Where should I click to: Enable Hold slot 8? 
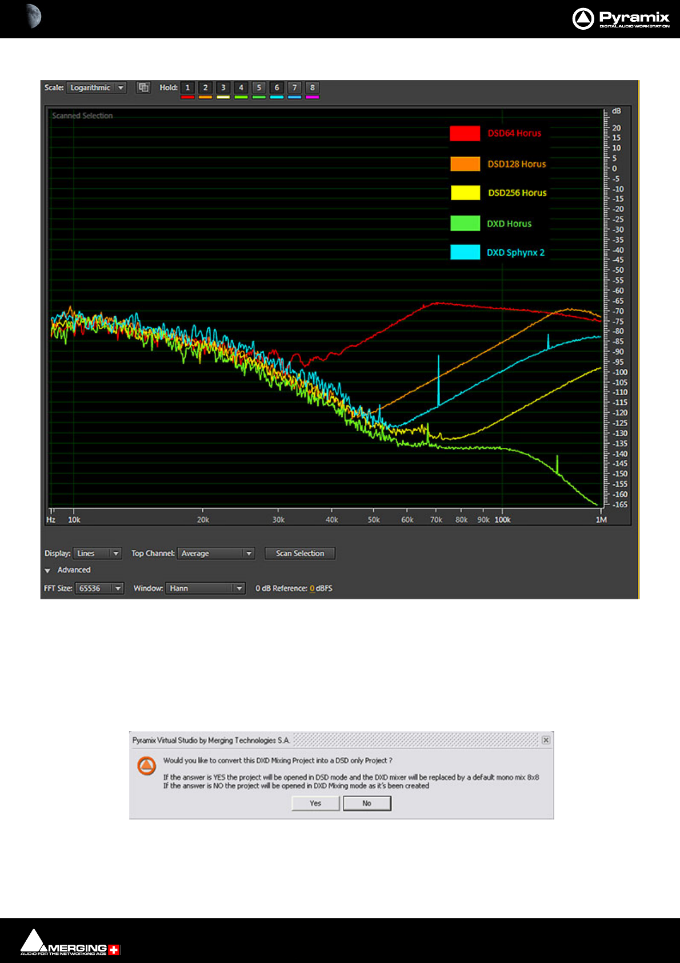pos(312,87)
